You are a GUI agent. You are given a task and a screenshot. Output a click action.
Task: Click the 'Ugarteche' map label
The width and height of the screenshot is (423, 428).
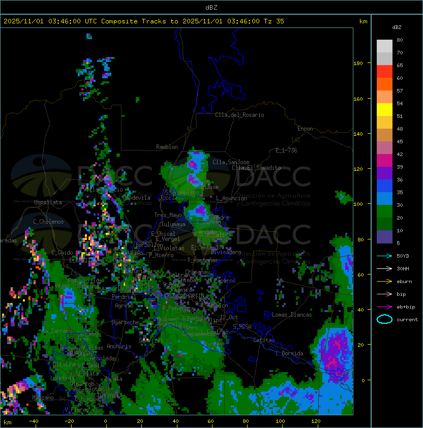[126, 323]
